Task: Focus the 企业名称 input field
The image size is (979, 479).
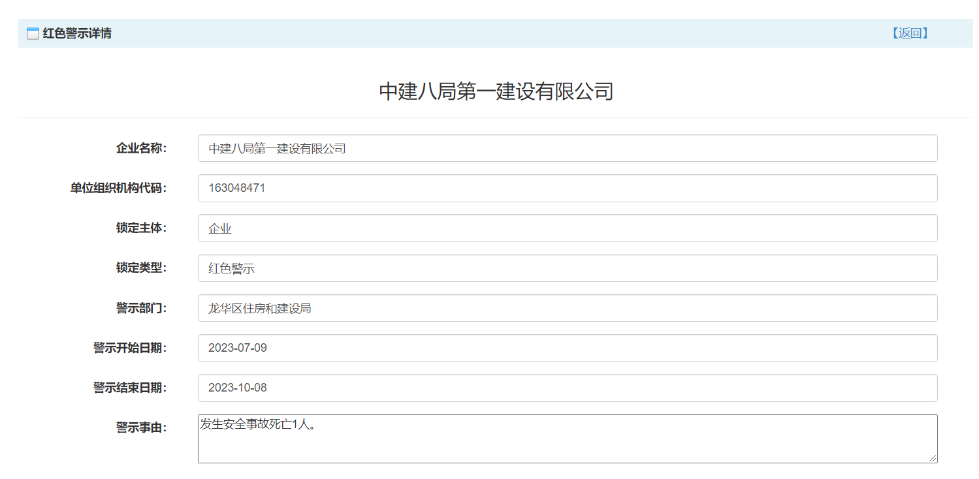Action: [x=567, y=148]
